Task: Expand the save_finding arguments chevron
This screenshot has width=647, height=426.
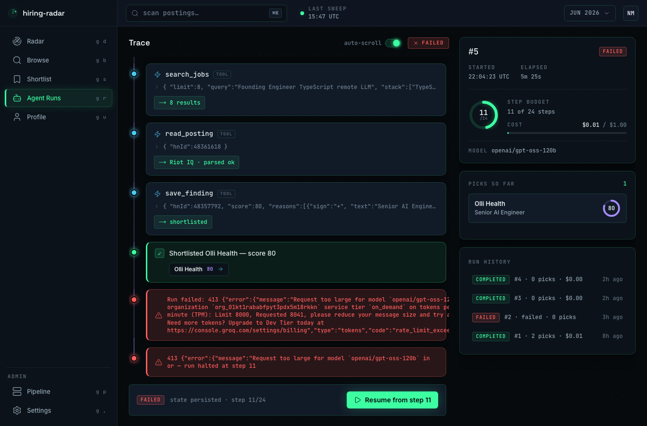Action: pos(157,206)
